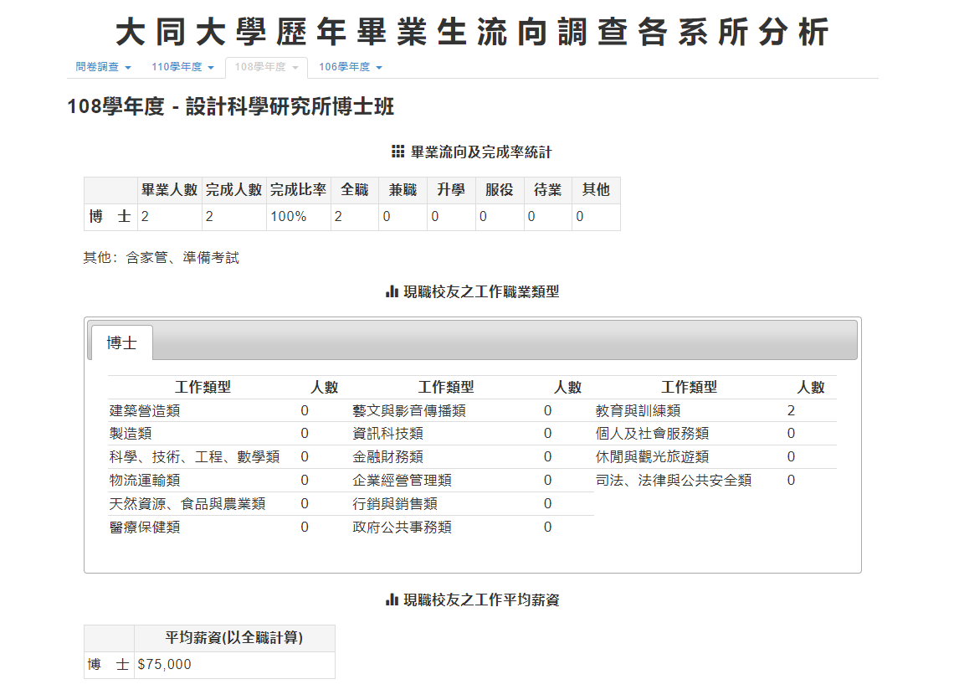Click the 科學、技術、工程、數學類 row label
The width and height of the screenshot is (954, 700).
point(195,457)
